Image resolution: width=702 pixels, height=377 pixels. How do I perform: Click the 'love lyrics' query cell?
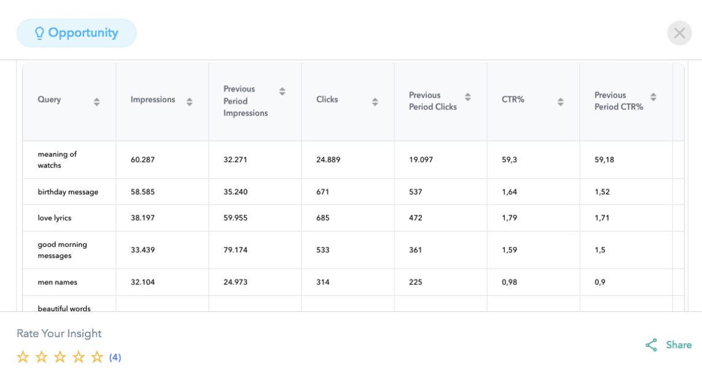(x=55, y=218)
